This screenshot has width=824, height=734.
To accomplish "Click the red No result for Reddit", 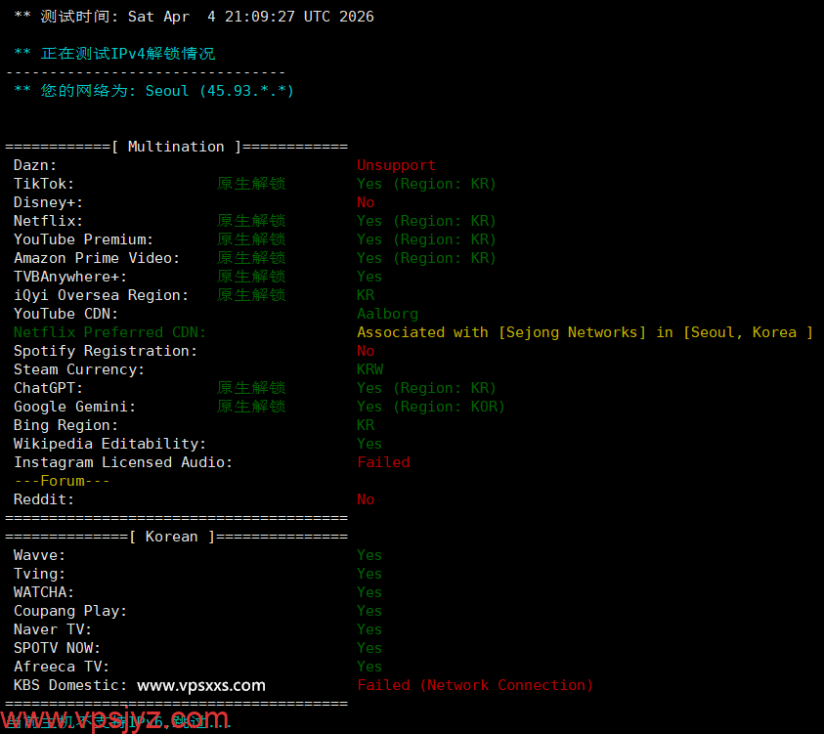I will [366, 499].
